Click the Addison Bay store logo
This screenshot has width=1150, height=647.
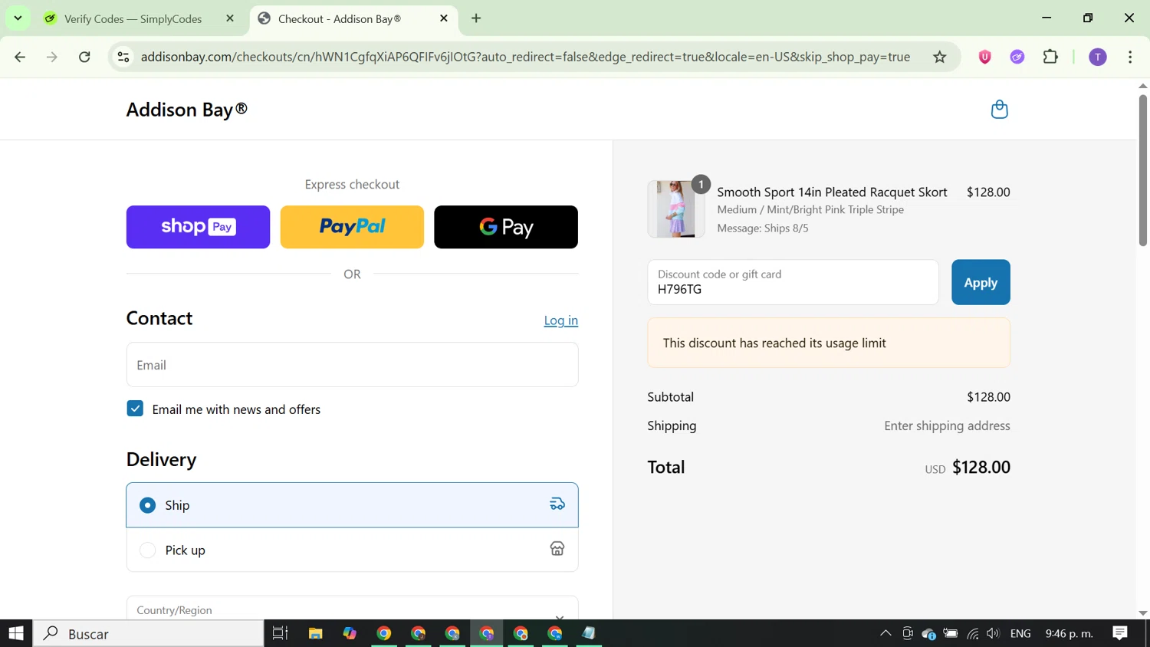click(x=187, y=110)
